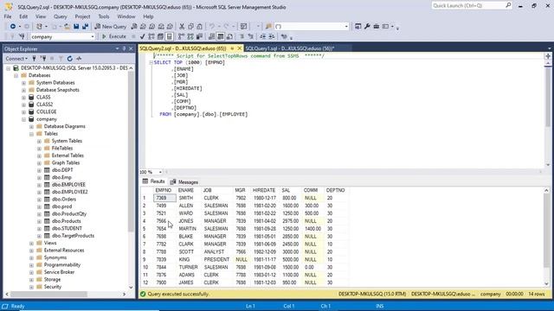
Task: Open the Query menu
Action: [x=60, y=16]
